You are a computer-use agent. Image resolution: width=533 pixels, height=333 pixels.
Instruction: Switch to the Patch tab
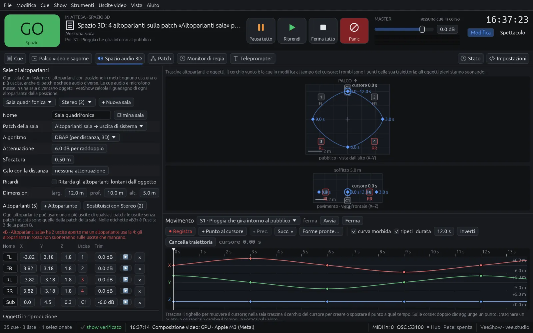(161, 59)
